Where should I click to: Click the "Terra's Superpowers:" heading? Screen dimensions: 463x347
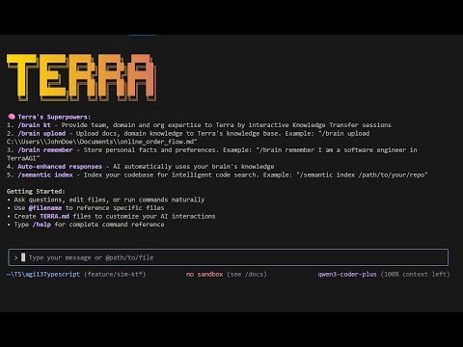click(x=54, y=117)
